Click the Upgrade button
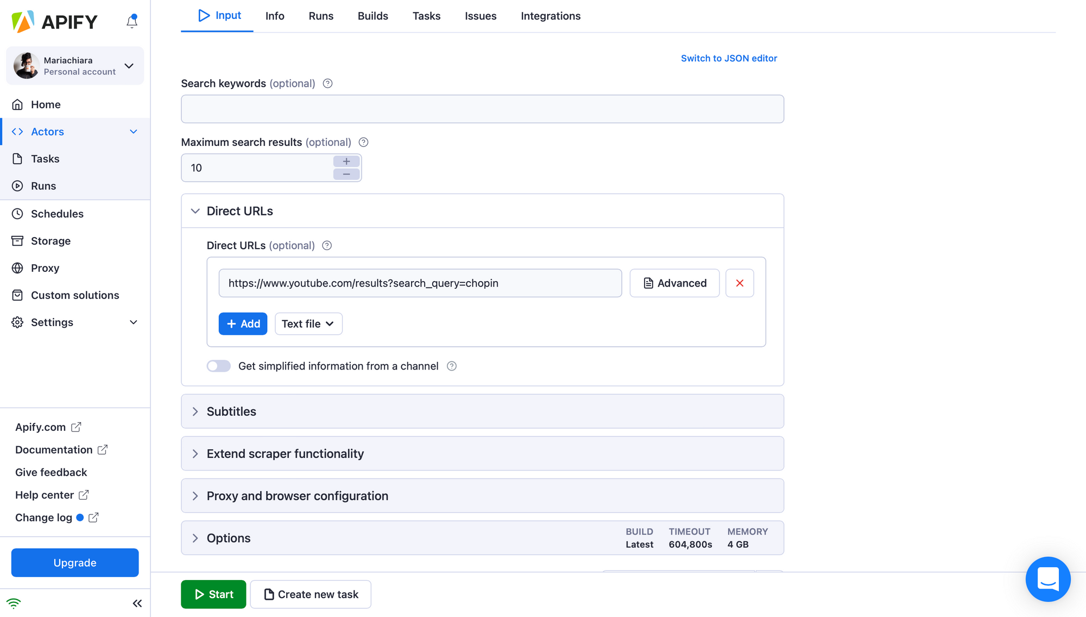Viewport: 1086px width, 617px height. pyautogui.click(x=75, y=563)
